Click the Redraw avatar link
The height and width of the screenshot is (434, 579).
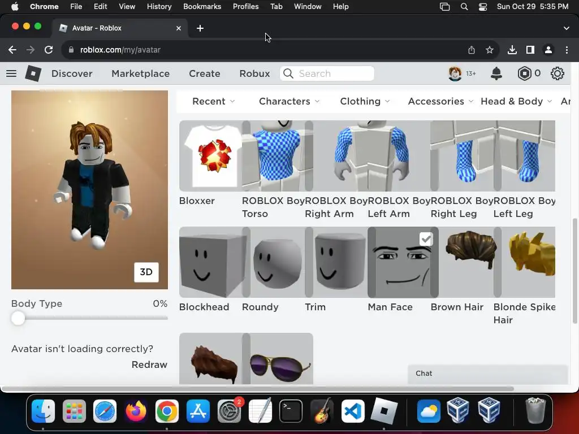(x=149, y=364)
